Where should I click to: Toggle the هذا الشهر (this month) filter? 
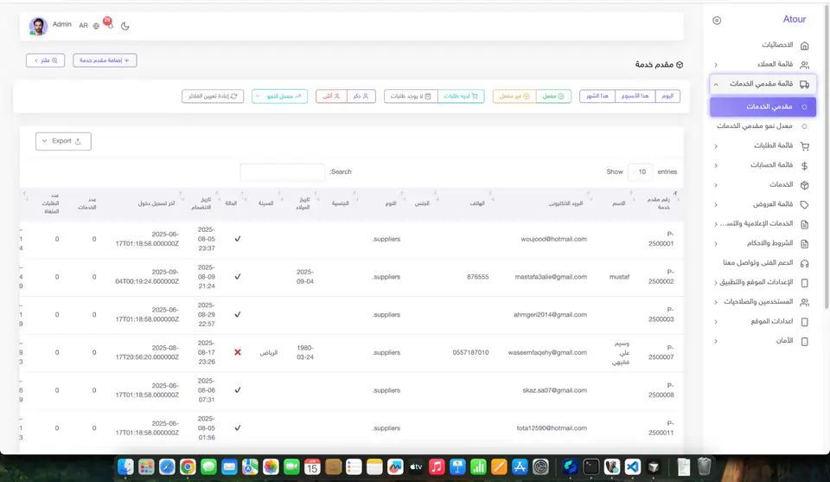point(597,96)
